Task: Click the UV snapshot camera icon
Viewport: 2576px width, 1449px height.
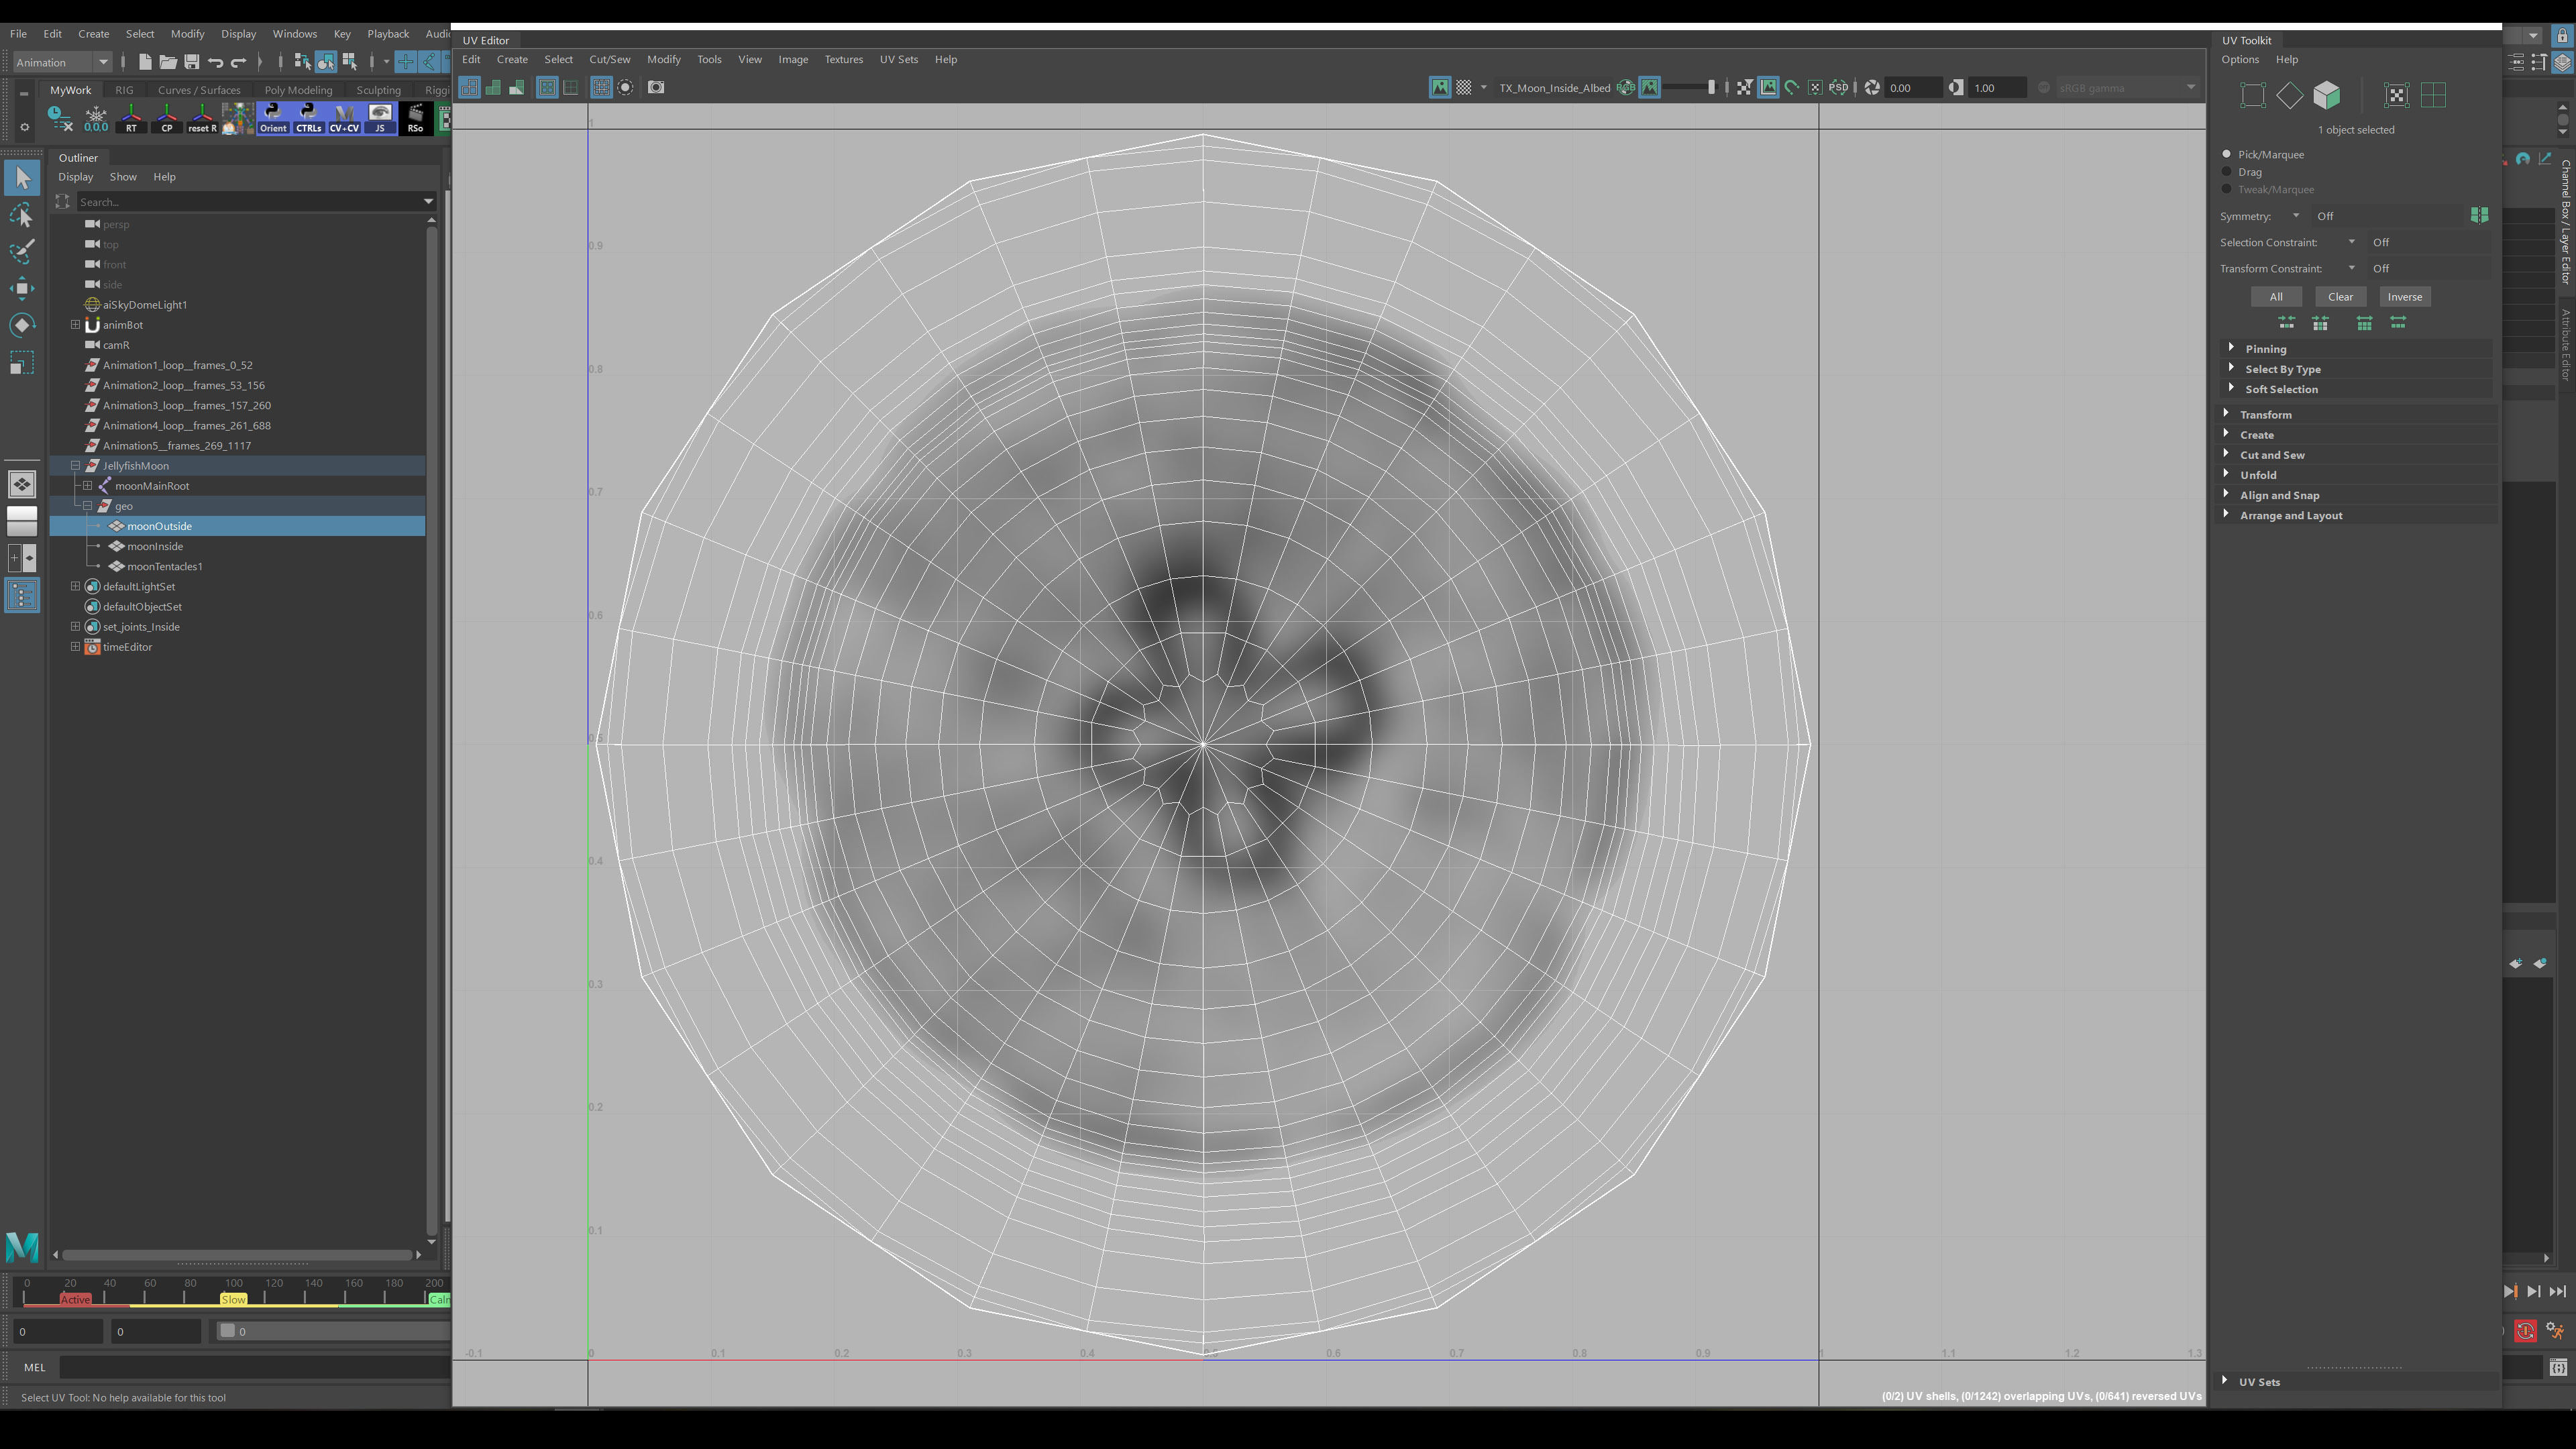Action: coord(656,88)
